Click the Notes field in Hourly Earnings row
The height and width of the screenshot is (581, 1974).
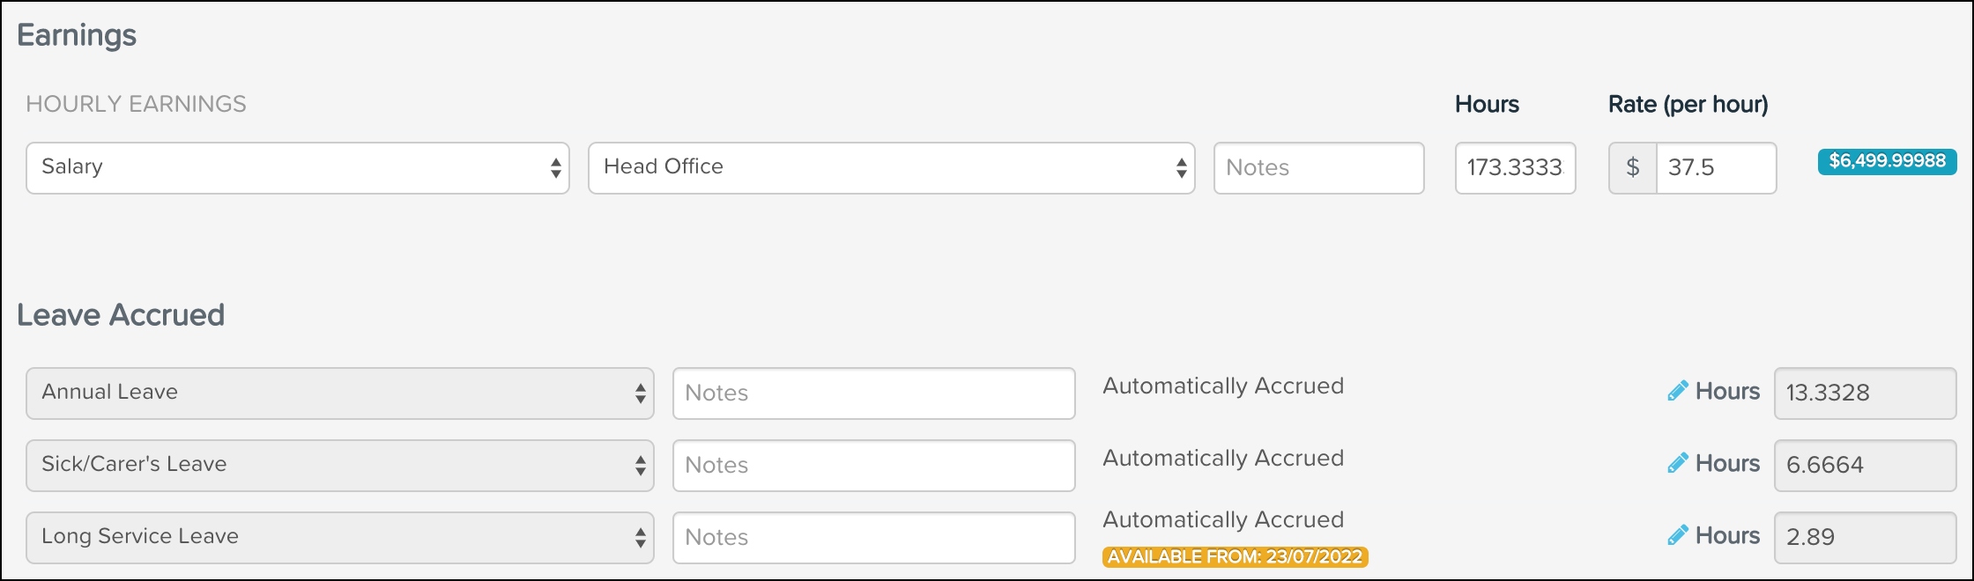1317,167
